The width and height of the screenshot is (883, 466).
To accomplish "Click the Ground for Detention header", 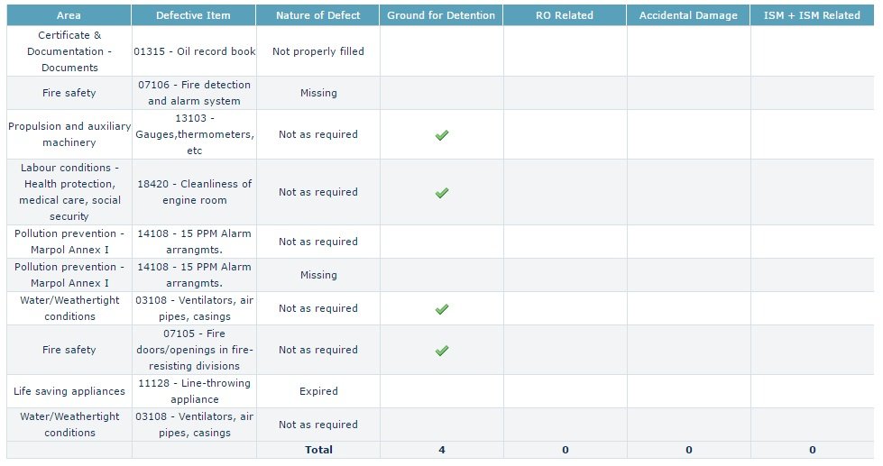I will tap(441, 15).
